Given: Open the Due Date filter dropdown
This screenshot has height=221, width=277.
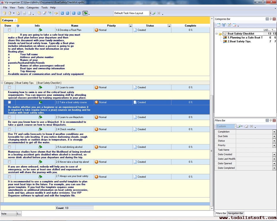Looking at the screenshot, I should point(274,136).
